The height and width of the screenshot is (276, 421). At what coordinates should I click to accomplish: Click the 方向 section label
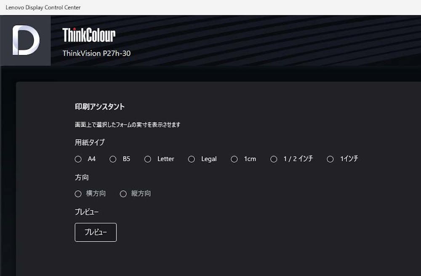(x=82, y=177)
